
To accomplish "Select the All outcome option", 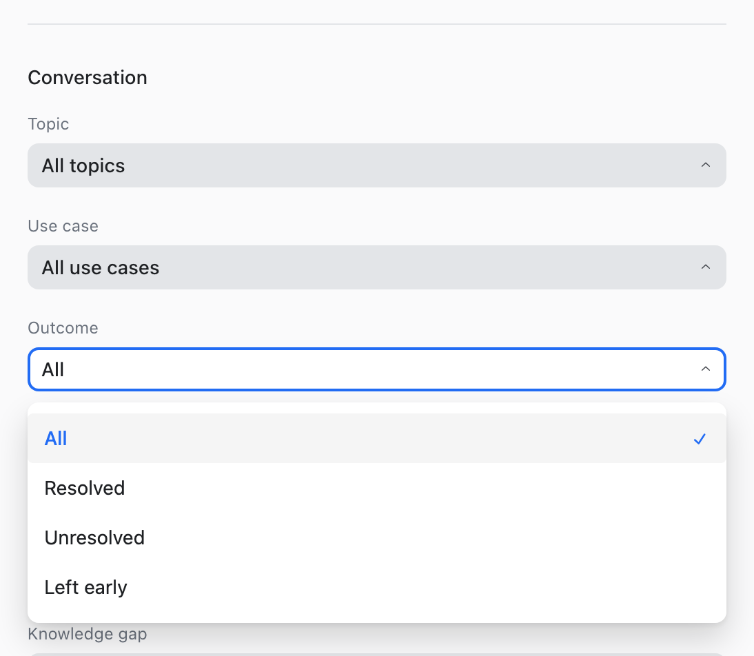I will coord(376,439).
